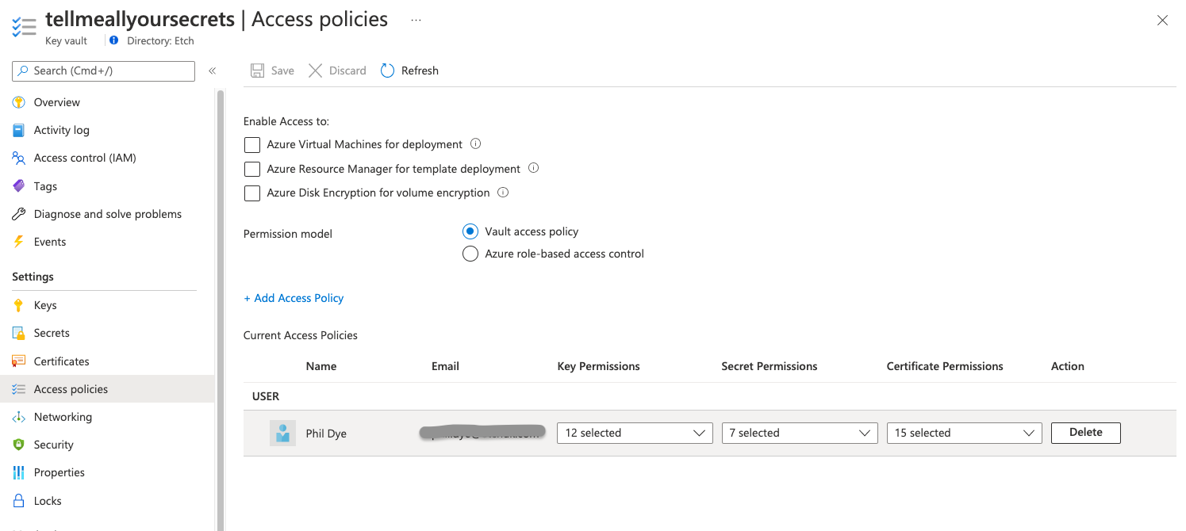Click the Events lightning bolt icon
This screenshot has width=1186, height=531.
point(19,242)
